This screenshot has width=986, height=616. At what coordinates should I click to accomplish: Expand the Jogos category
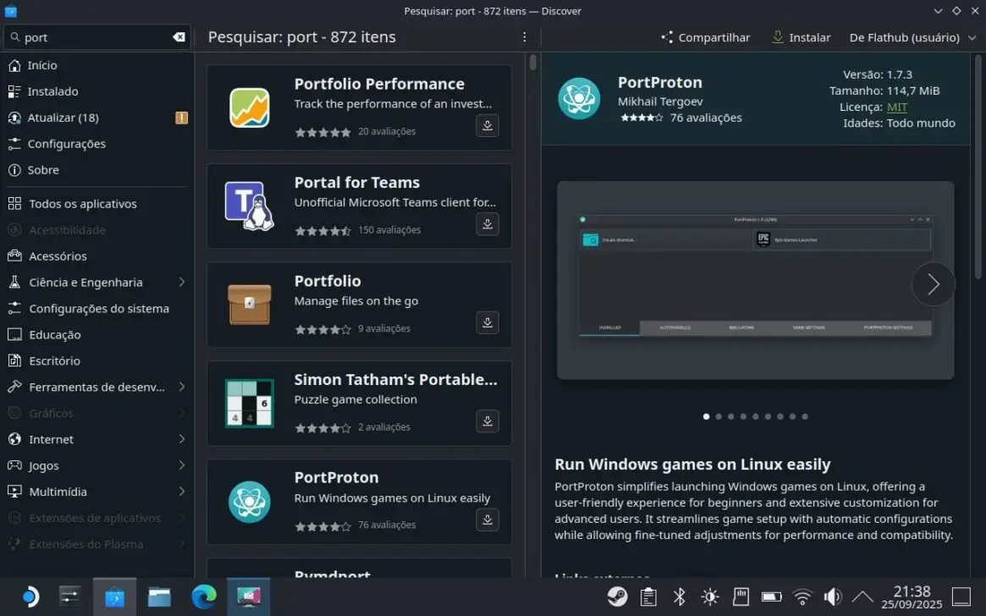182,465
